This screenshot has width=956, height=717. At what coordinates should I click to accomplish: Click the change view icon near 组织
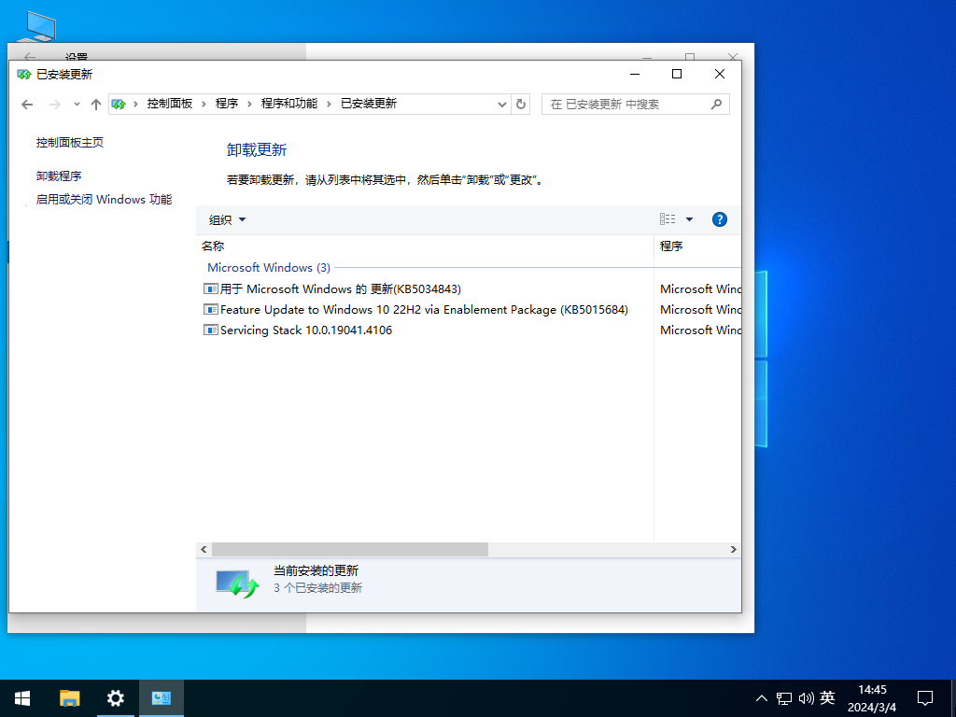tap(668, 218)
